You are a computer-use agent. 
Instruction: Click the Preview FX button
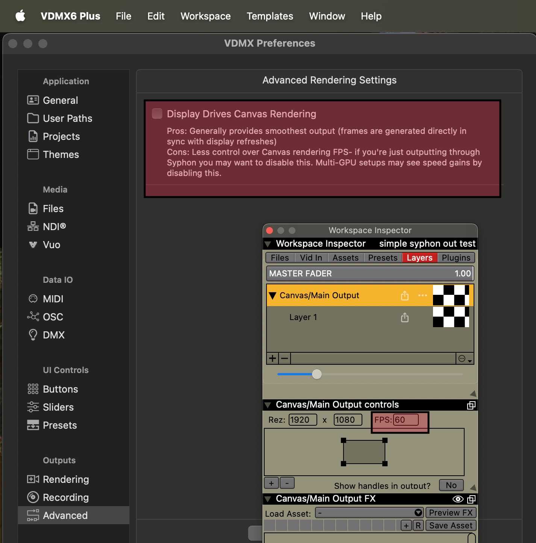coord(451,513)
